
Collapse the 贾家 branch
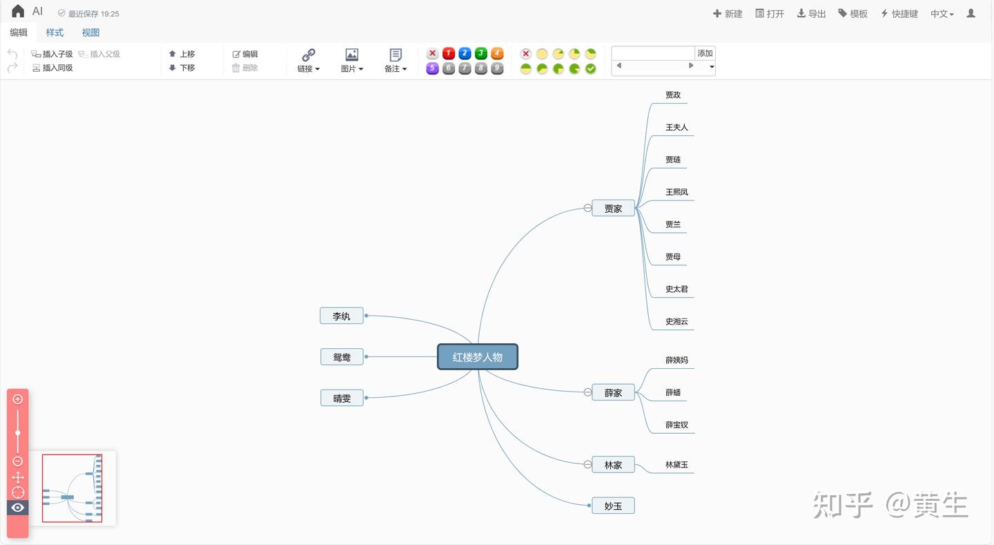587,207
